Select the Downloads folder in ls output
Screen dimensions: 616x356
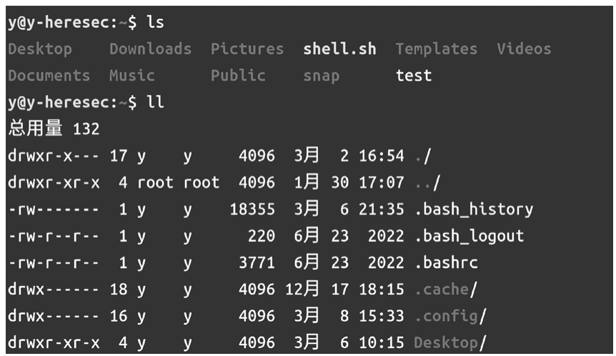tap(150, 49)
